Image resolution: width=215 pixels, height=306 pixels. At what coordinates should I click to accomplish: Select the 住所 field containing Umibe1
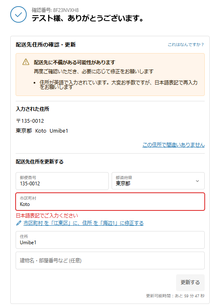(110, 240)
